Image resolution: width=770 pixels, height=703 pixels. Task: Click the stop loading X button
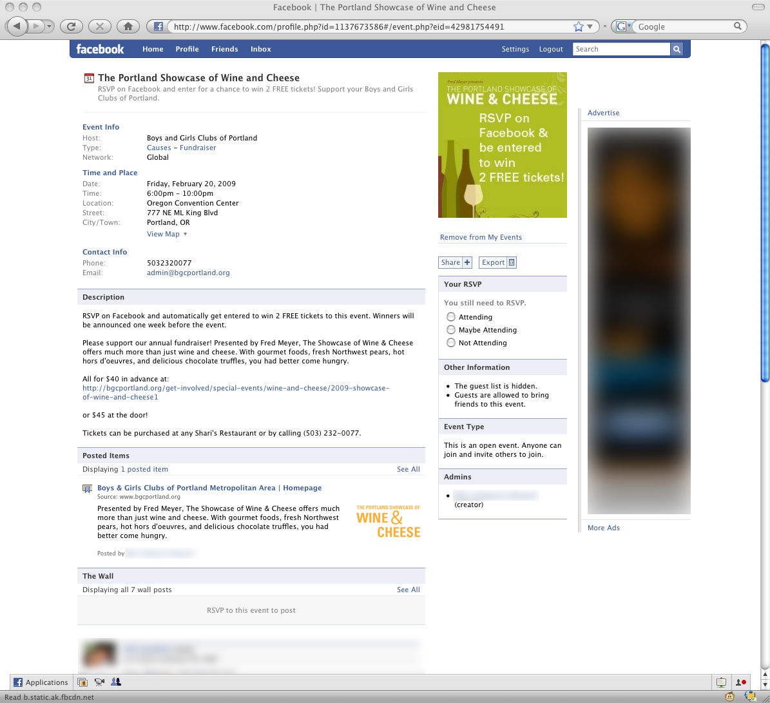click(x=100, y=26)
